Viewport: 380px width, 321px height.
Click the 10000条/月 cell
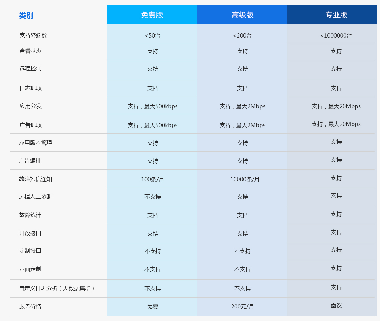[245, 179]
